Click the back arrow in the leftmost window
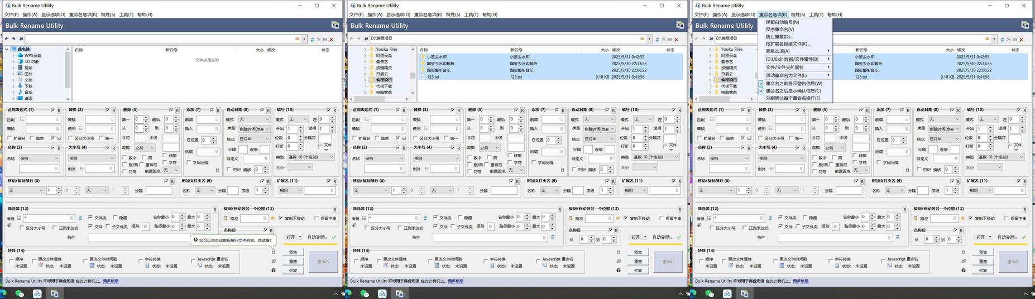1035x299 pixels. point(7,39)
